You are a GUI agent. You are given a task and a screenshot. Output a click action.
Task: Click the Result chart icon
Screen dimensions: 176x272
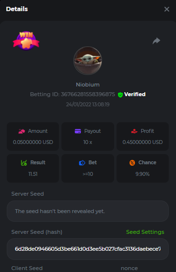(x=24, y=163)
